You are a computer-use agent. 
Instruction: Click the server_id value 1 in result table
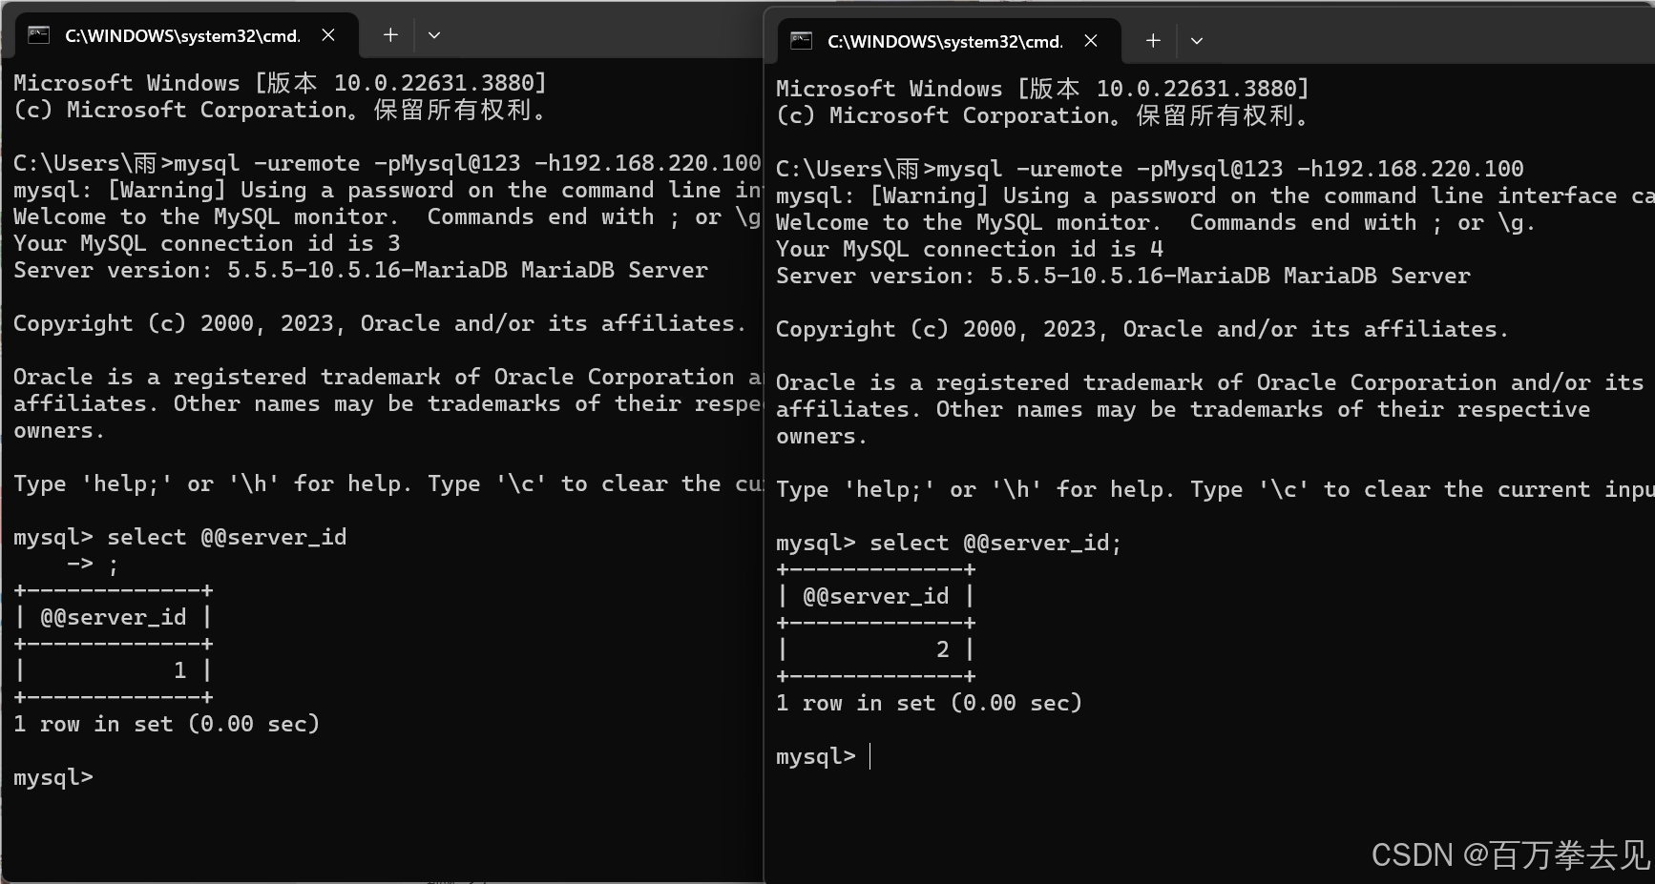click(179, 670)
